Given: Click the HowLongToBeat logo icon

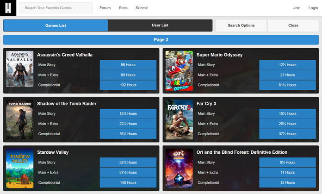Looking at the screenshot, I should click(8, 8).
